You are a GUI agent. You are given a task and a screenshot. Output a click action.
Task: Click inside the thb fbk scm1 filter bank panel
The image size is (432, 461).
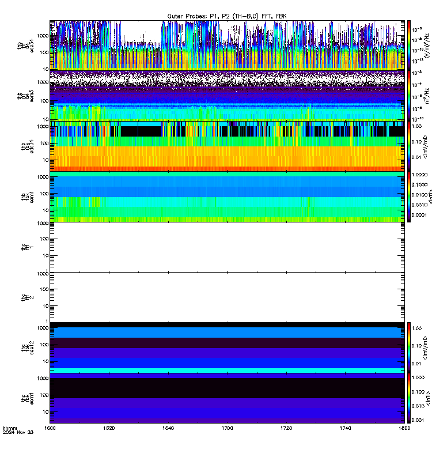[227, 197]
